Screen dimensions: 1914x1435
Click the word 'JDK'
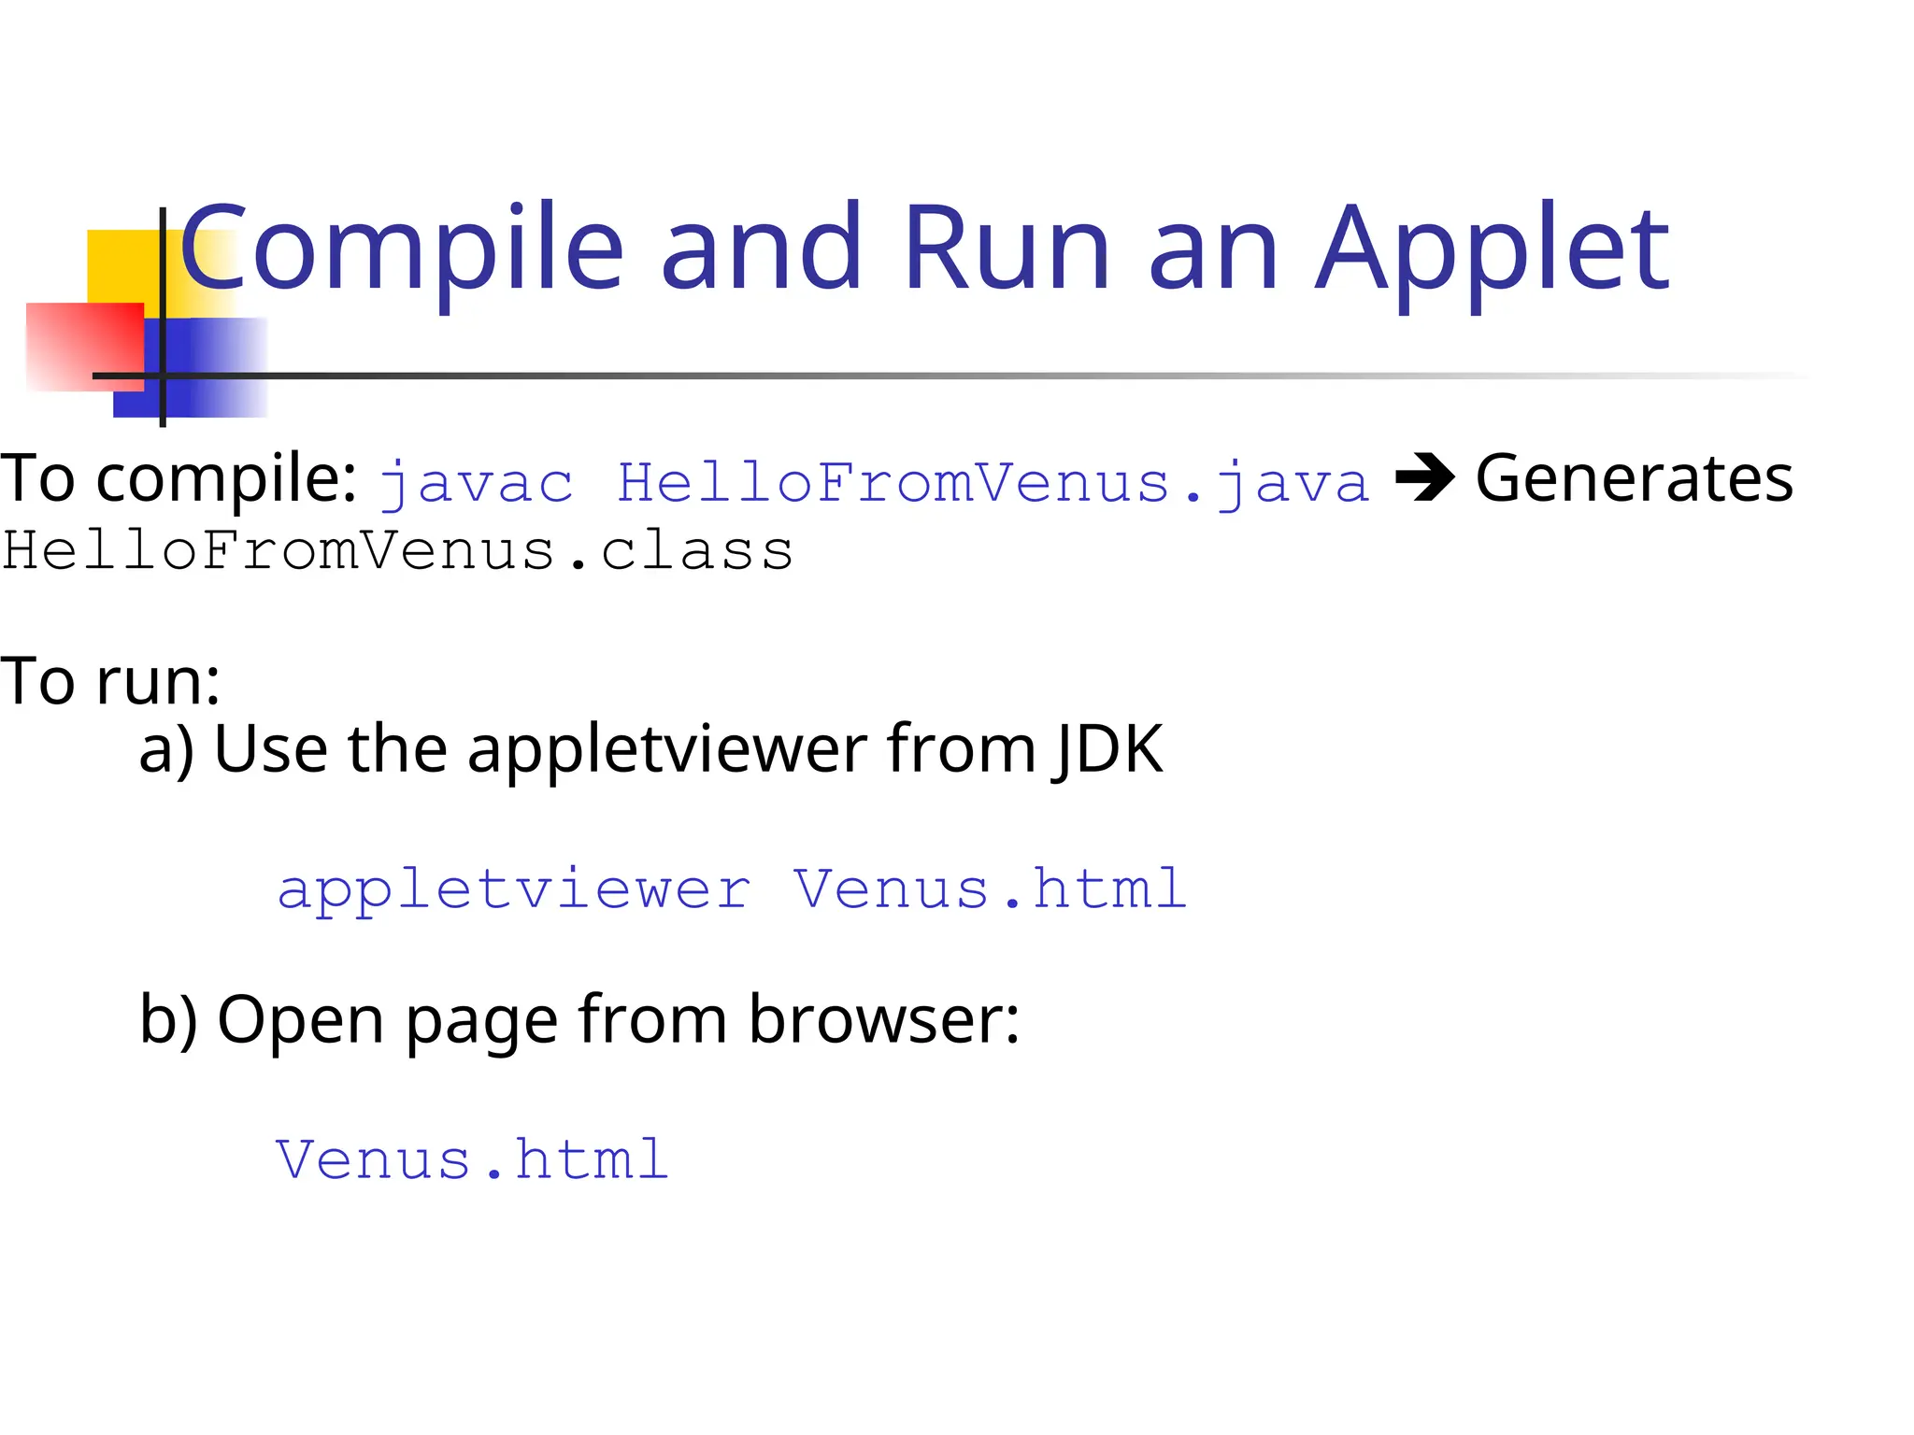point(1108,749)
